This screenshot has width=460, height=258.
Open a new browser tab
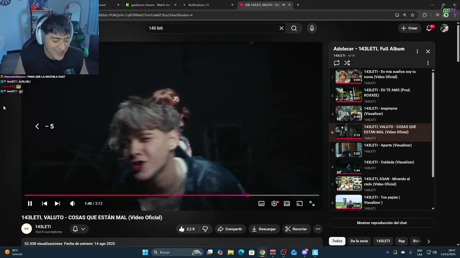(x=298, y=5)
